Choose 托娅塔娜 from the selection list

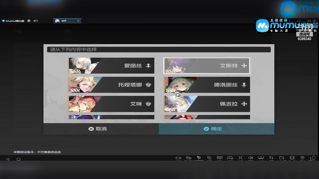111,85
